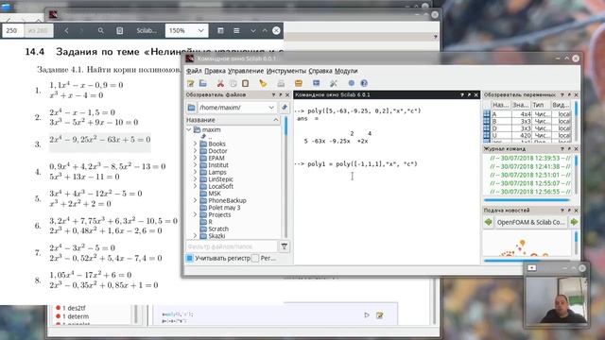Click the parent directory button right of path
This screenshot has height=340, width=605.
[285, 108]
